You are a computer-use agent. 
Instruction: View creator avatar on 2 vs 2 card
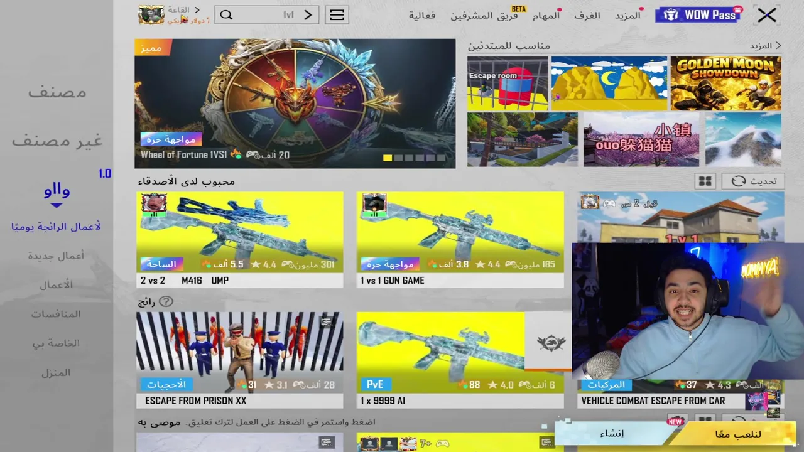pos(154,204)
